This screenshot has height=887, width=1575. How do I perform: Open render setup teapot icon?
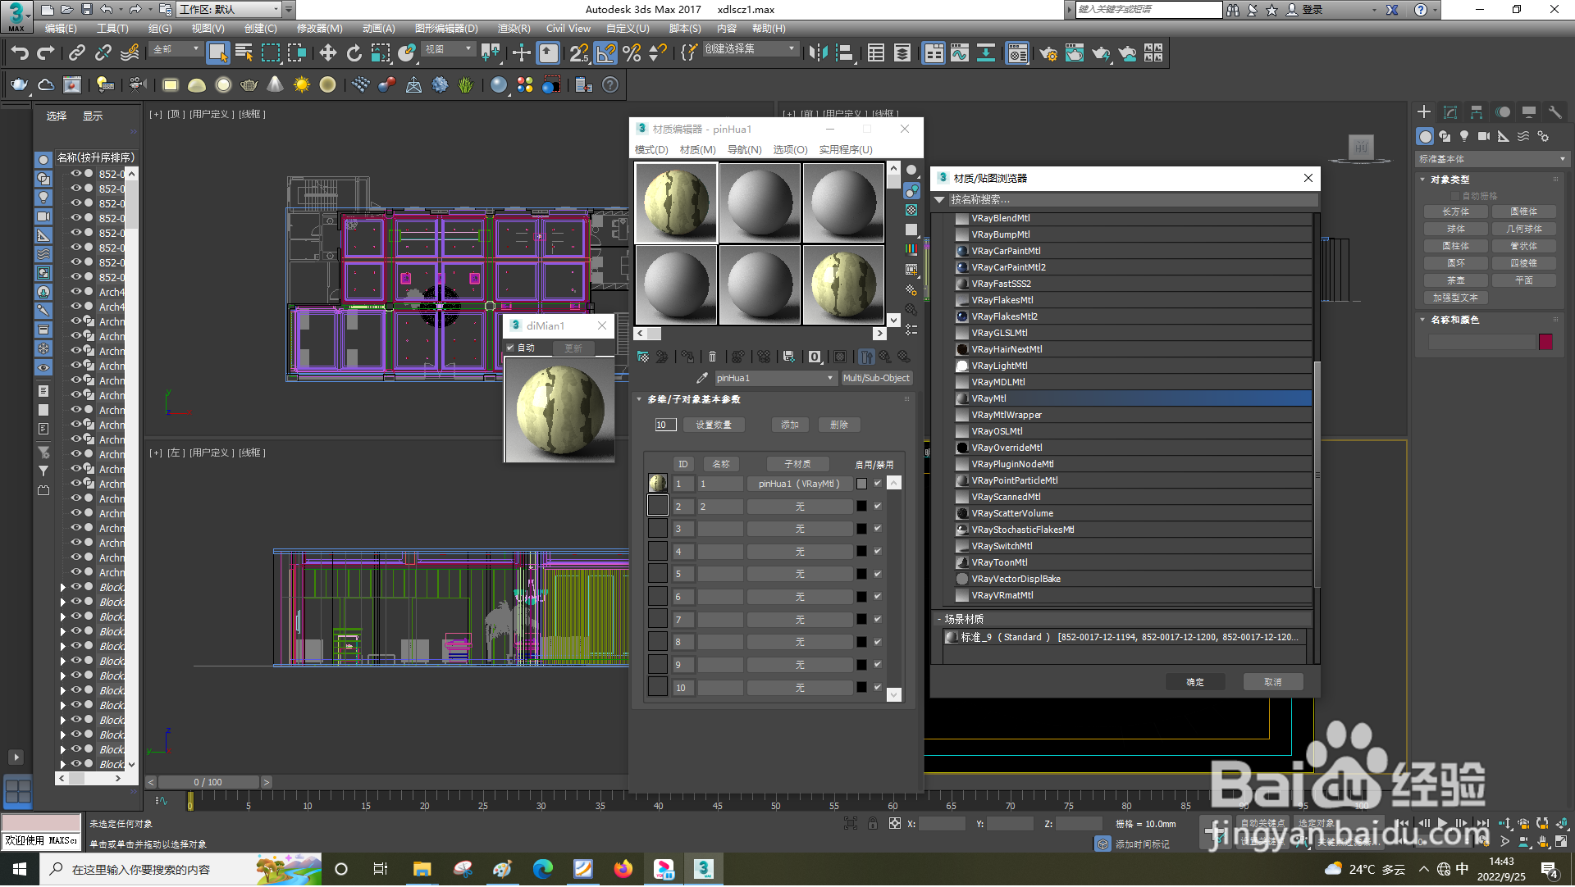tap(1048, 54)
